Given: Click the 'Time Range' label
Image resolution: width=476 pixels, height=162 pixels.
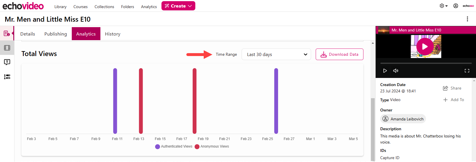Looking at the screenshot, I should tap(226, 54).
